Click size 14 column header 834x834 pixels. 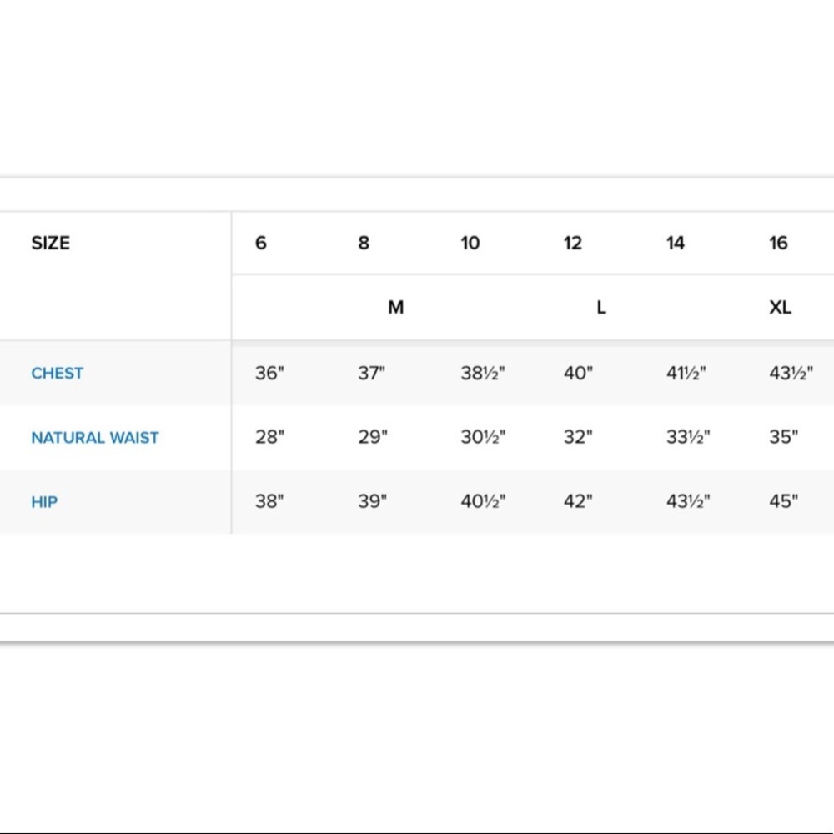[676, 243]
